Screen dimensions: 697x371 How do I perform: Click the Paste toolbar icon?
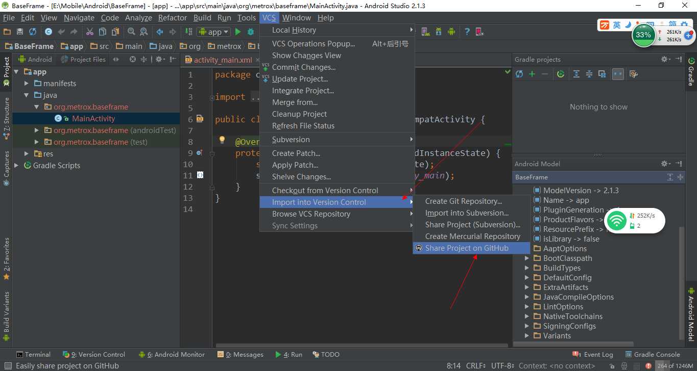(115, 32)
